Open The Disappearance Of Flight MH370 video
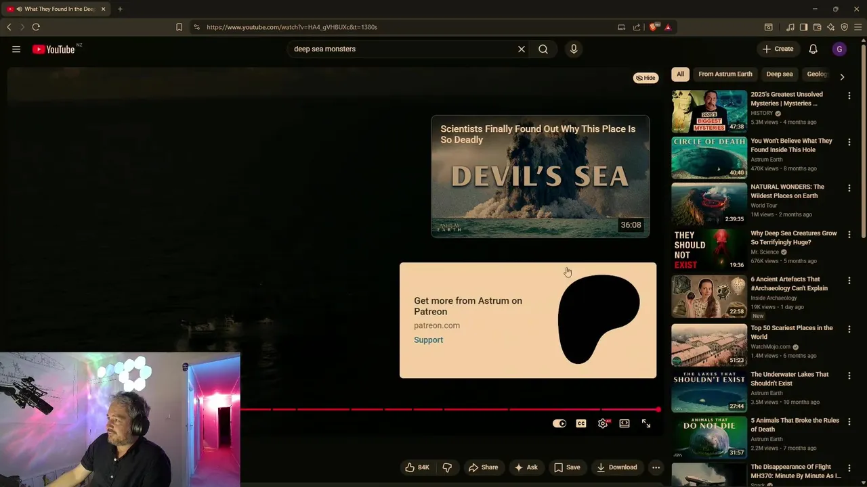Viewport: 867px width, 487px height. coord(796,471)
